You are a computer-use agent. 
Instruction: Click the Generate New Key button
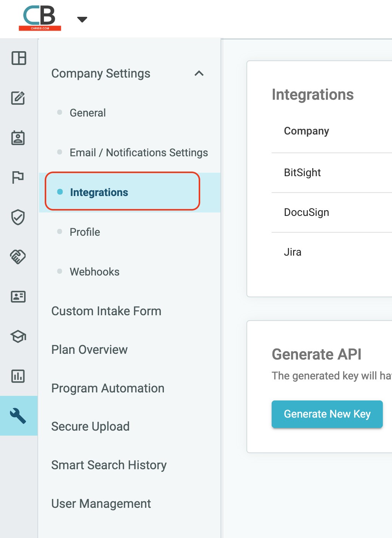pyautogui.click(x=327, y=414)
